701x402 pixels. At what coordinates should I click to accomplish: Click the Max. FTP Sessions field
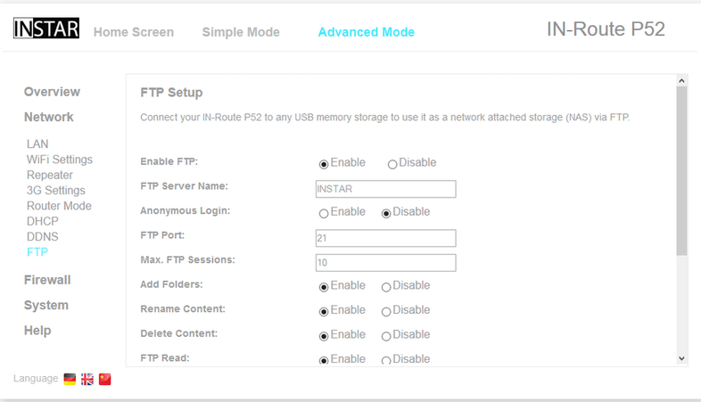tap(385, 263)
